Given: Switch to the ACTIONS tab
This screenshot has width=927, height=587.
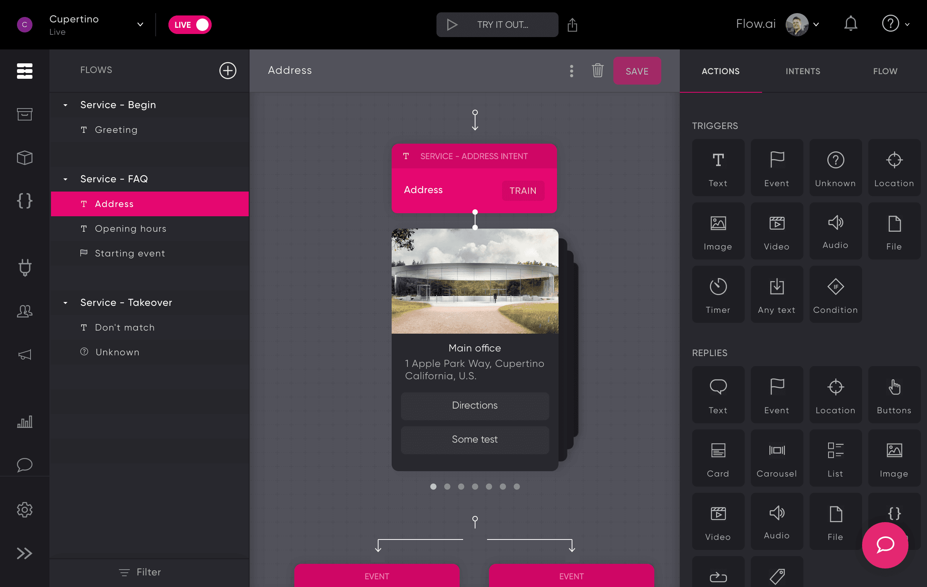Looking at the screenshot, I should click(x=721, y=71).
